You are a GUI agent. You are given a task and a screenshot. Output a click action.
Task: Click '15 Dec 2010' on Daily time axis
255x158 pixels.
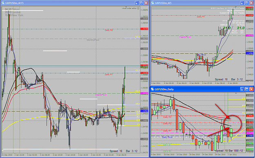click(182, 155)
